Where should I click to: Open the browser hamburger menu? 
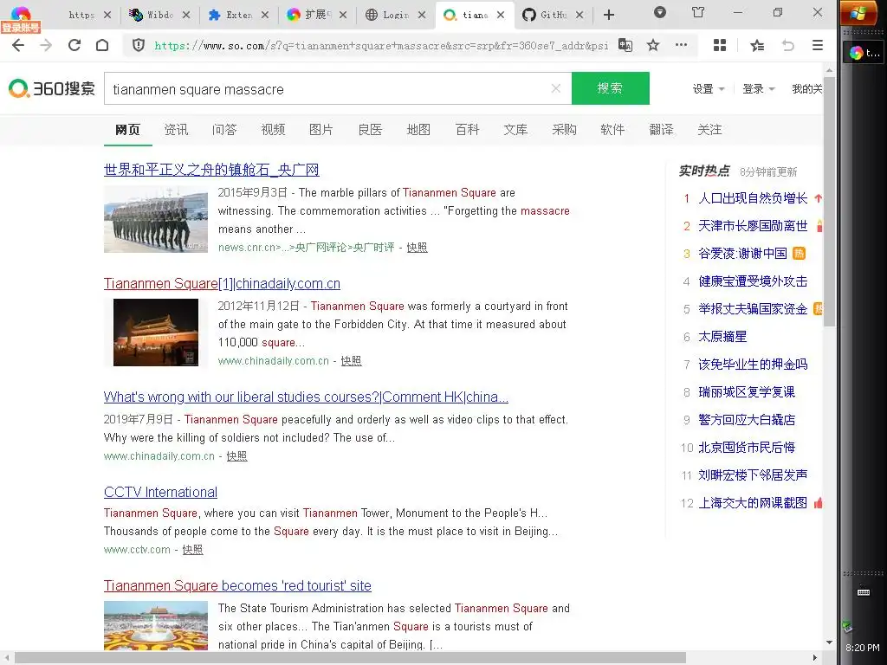pos(818,45)
